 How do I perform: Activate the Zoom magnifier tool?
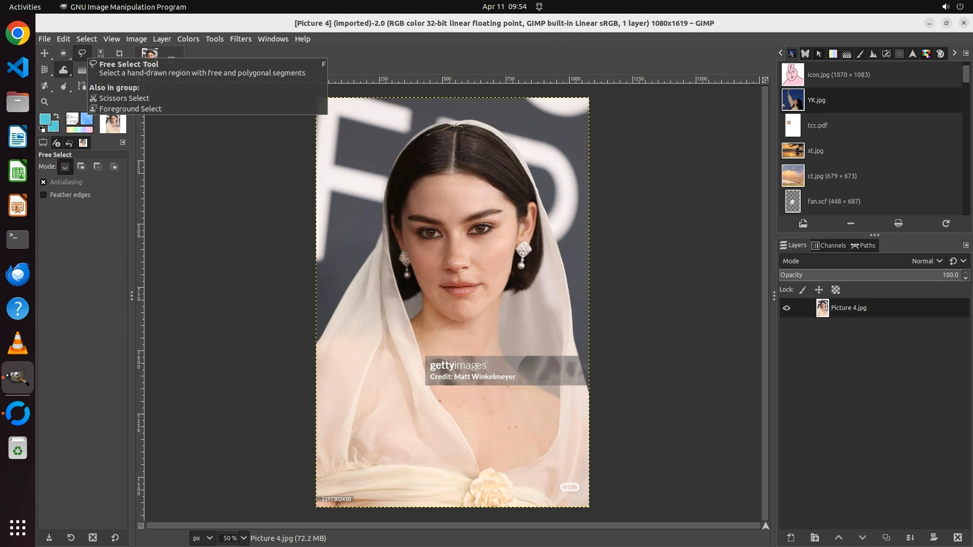click(45, 102)
